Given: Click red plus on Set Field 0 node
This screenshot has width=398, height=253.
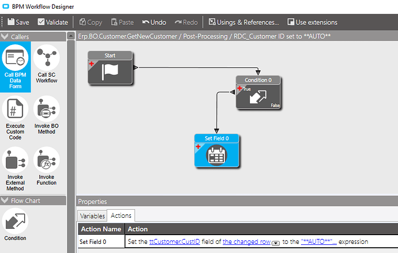Looking at the screenshot, I should point(198,146).
